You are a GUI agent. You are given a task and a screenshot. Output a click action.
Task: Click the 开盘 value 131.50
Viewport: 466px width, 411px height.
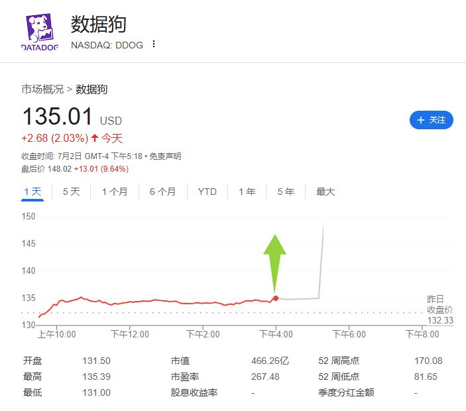[x=96, y=361]
